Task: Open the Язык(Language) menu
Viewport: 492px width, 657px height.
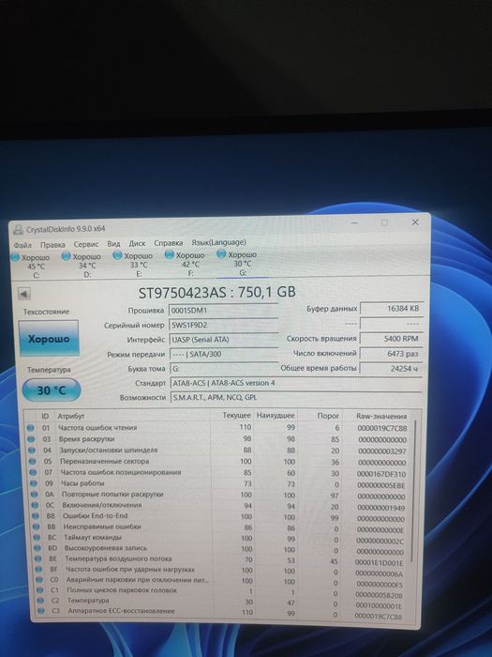Action: (218, 242)
